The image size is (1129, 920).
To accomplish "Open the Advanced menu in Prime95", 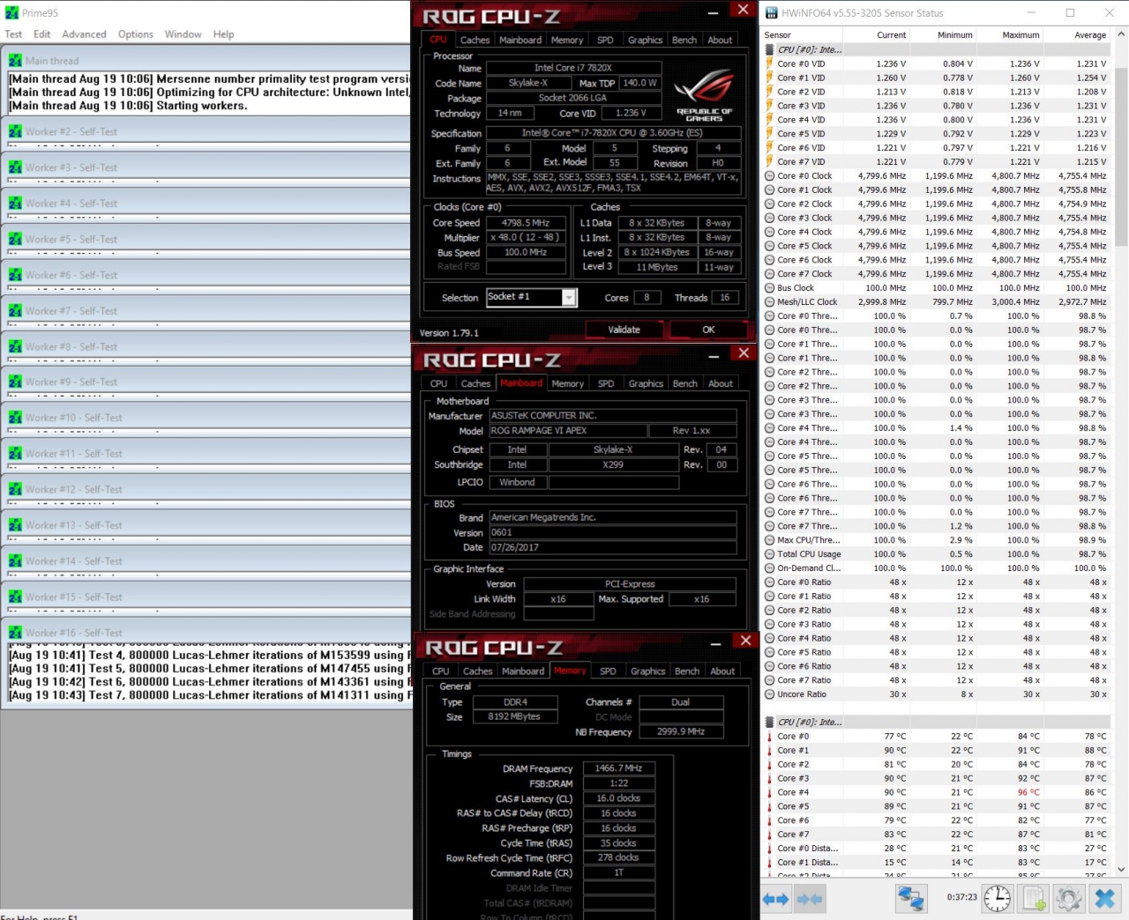I will coord(84,34).
